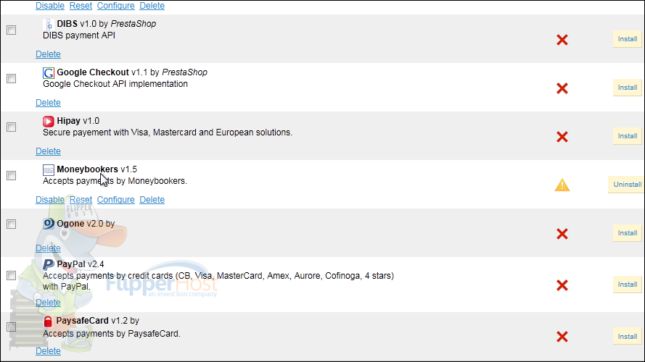The image size is (645, 362).
Task: Click the PaysafeCard red lock icon
Action: (x=49, y=321)
